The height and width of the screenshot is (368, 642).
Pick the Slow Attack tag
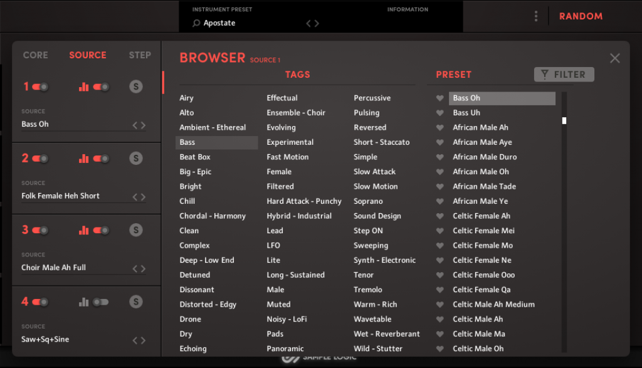pos(375,172)
